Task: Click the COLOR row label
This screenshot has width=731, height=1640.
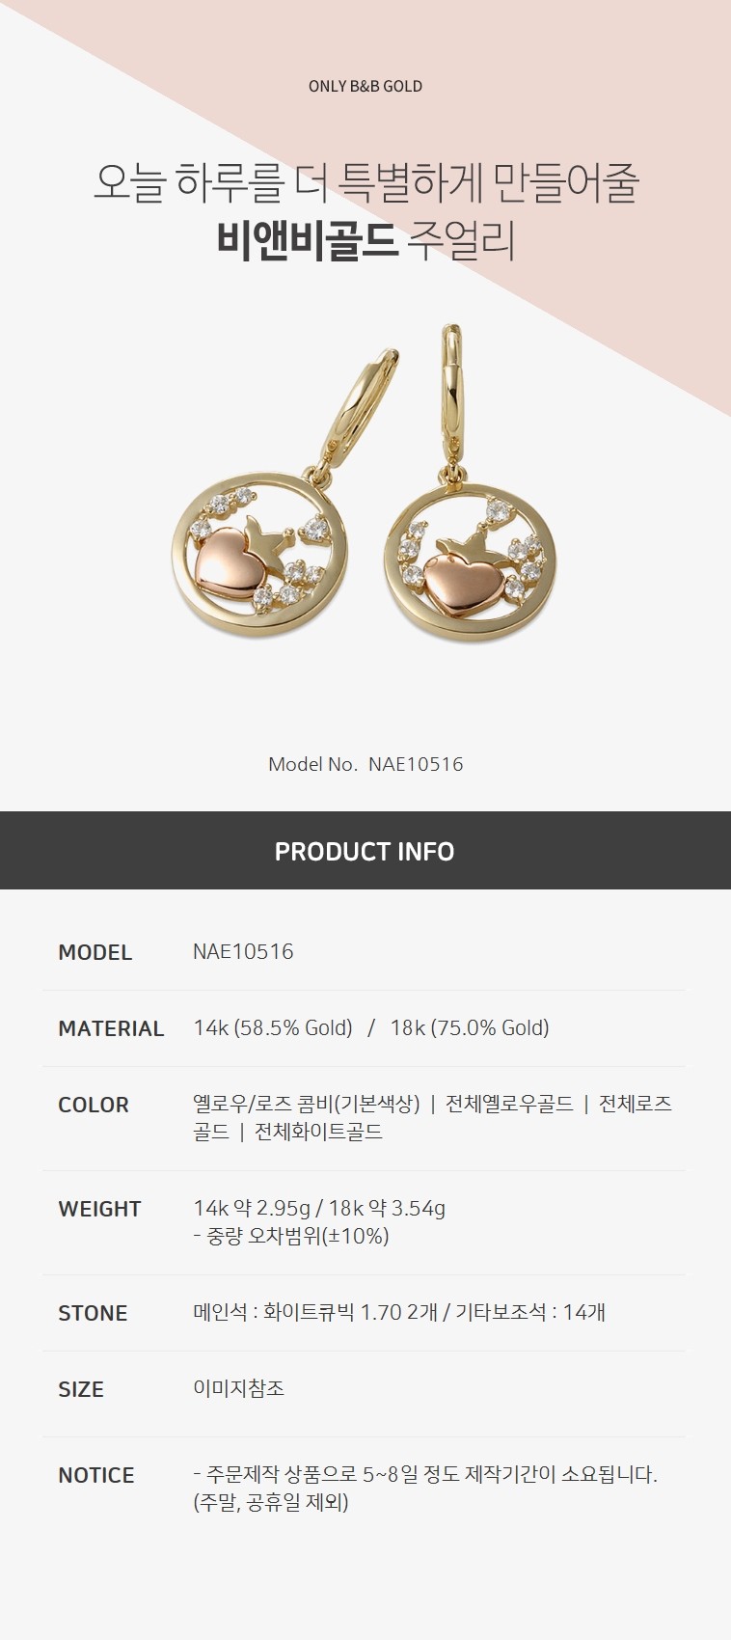Action: click(94, 1105)
